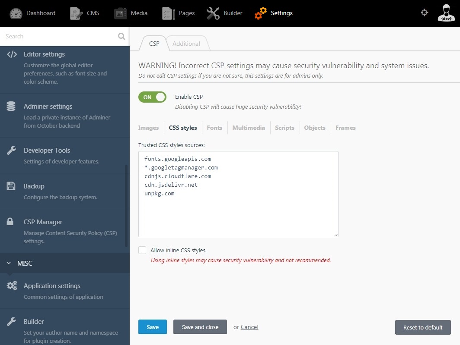Viewport: 460px width, 345px height.
Task: Click the CMS icon in top navigation
Action: coord(76,13)
